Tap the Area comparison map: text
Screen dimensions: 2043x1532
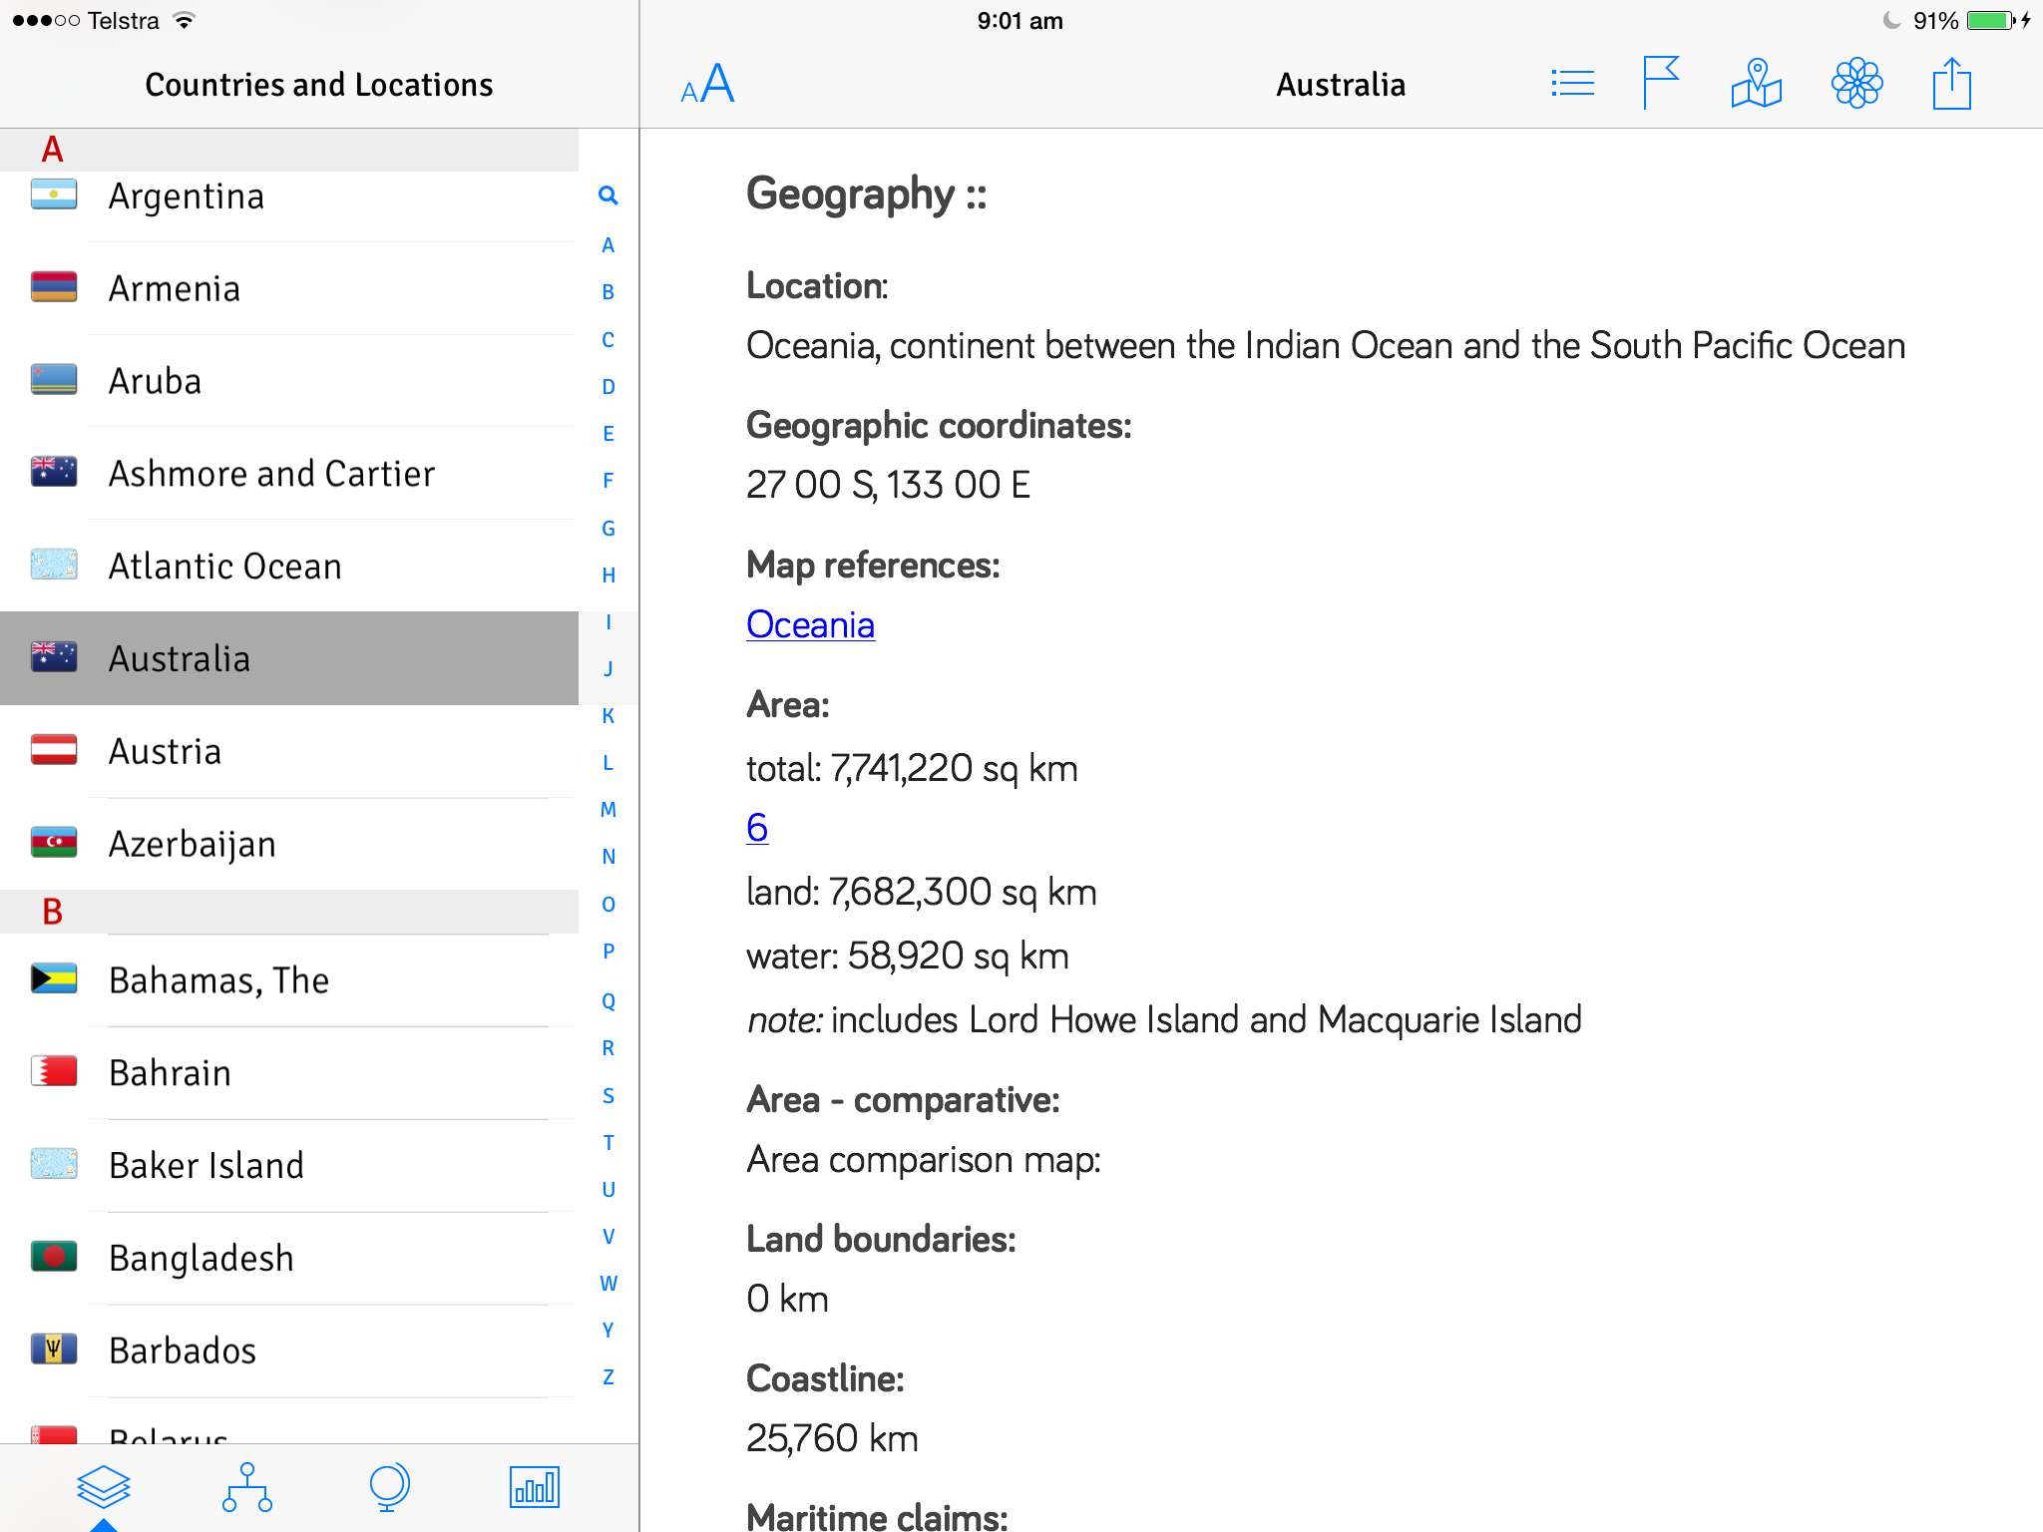[924, 1159]
